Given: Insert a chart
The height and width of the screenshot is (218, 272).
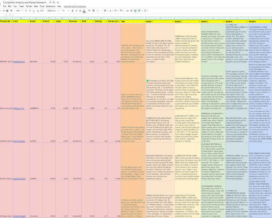Looking at the screenshot, I should point(135,11).
